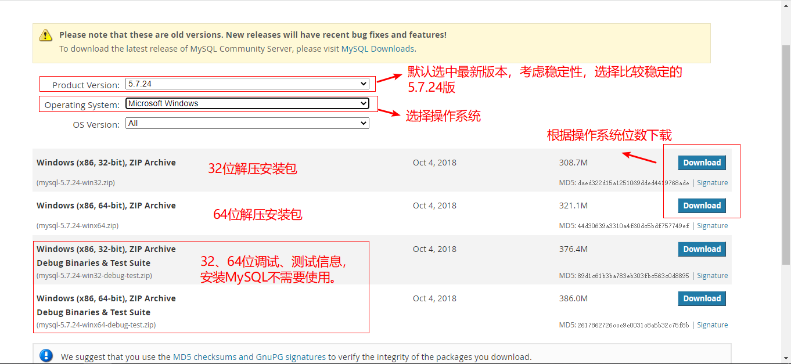Open Signature link for winx64-debug-test.zip
Image resolution: width=791 pixels, height=364 pixels.
tap(712, 325)
